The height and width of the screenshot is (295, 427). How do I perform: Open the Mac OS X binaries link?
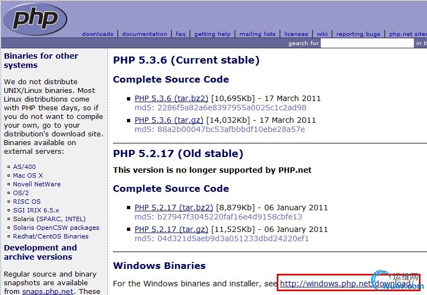28,175
